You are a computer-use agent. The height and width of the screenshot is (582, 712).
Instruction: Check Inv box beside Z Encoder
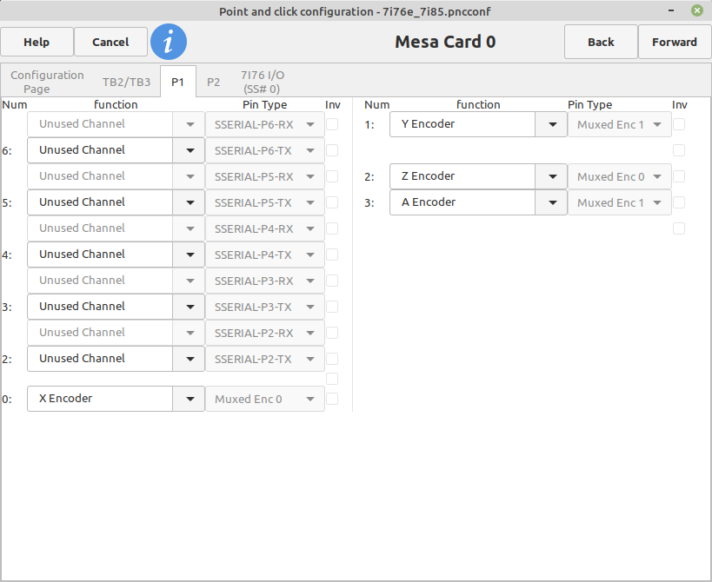pos(679,176)
